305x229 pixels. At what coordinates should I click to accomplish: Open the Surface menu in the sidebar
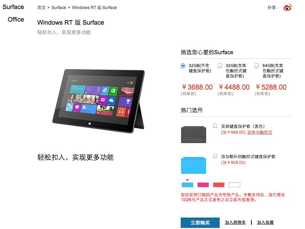point(13,7)
